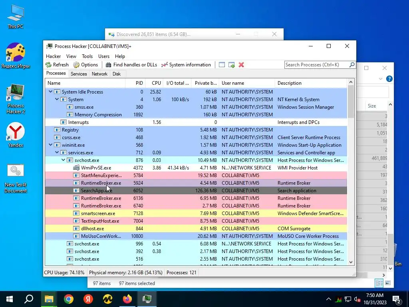Open Google Chrome from the taskbar
Viewport: 409px width, 307px height.
pos(69,299)
